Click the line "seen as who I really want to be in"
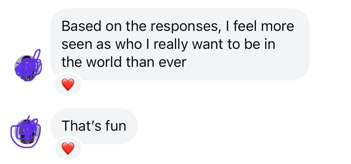The image size is (351, 164). (x=168, y=44)
